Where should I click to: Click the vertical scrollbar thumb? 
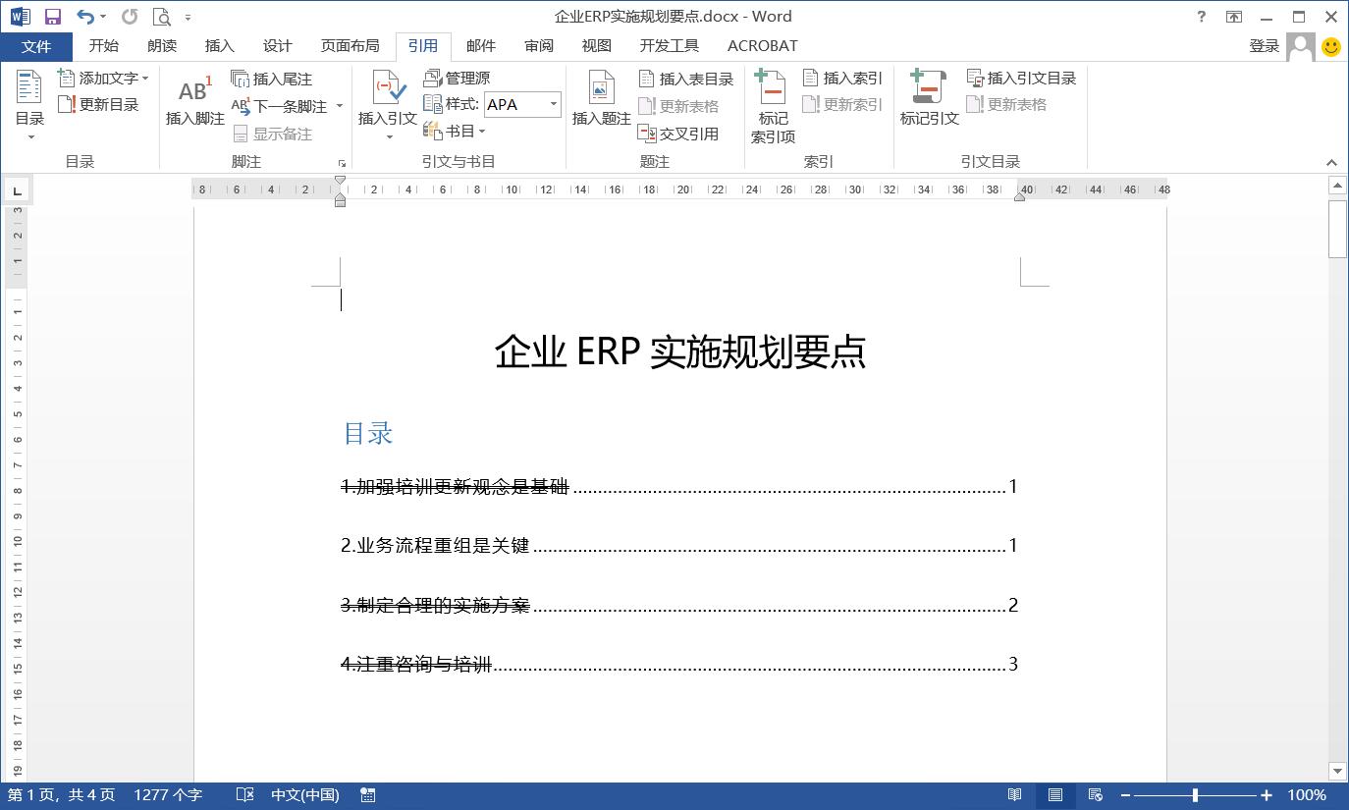pos(1338,229)
